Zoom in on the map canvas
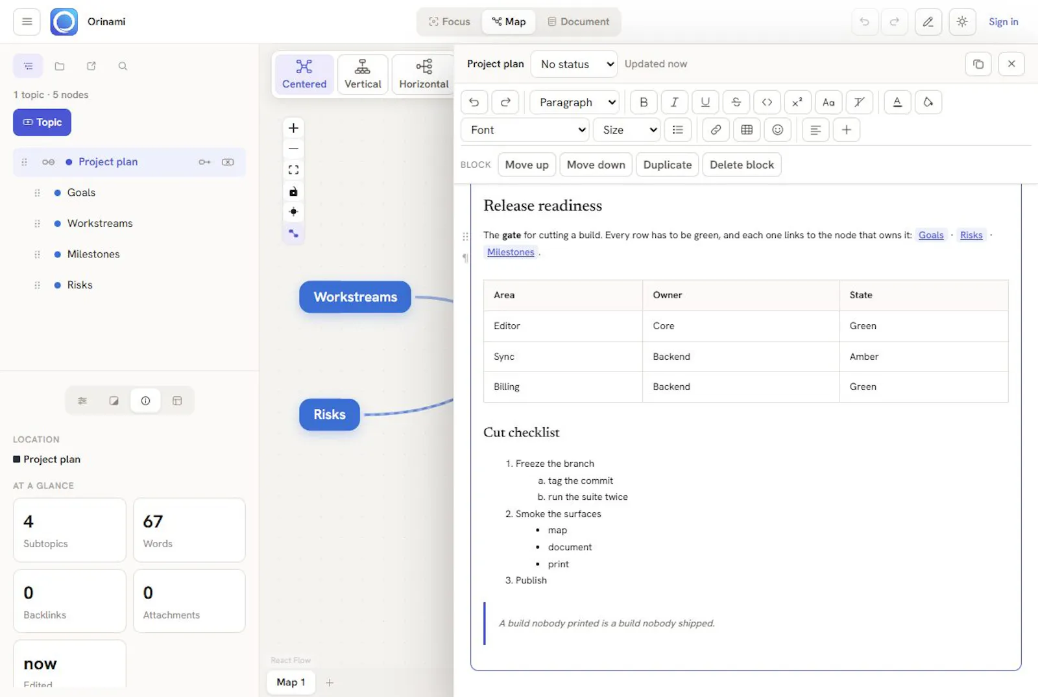 (293, 128)
